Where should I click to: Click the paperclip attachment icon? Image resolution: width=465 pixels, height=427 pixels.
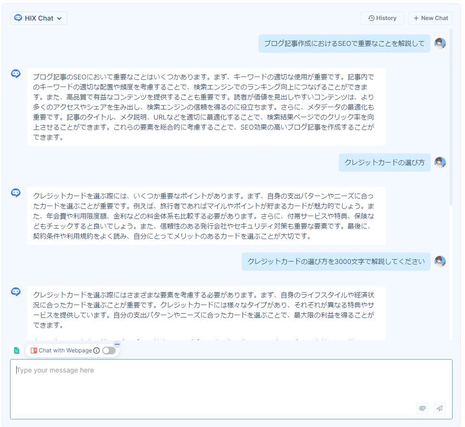pos(422,408)
